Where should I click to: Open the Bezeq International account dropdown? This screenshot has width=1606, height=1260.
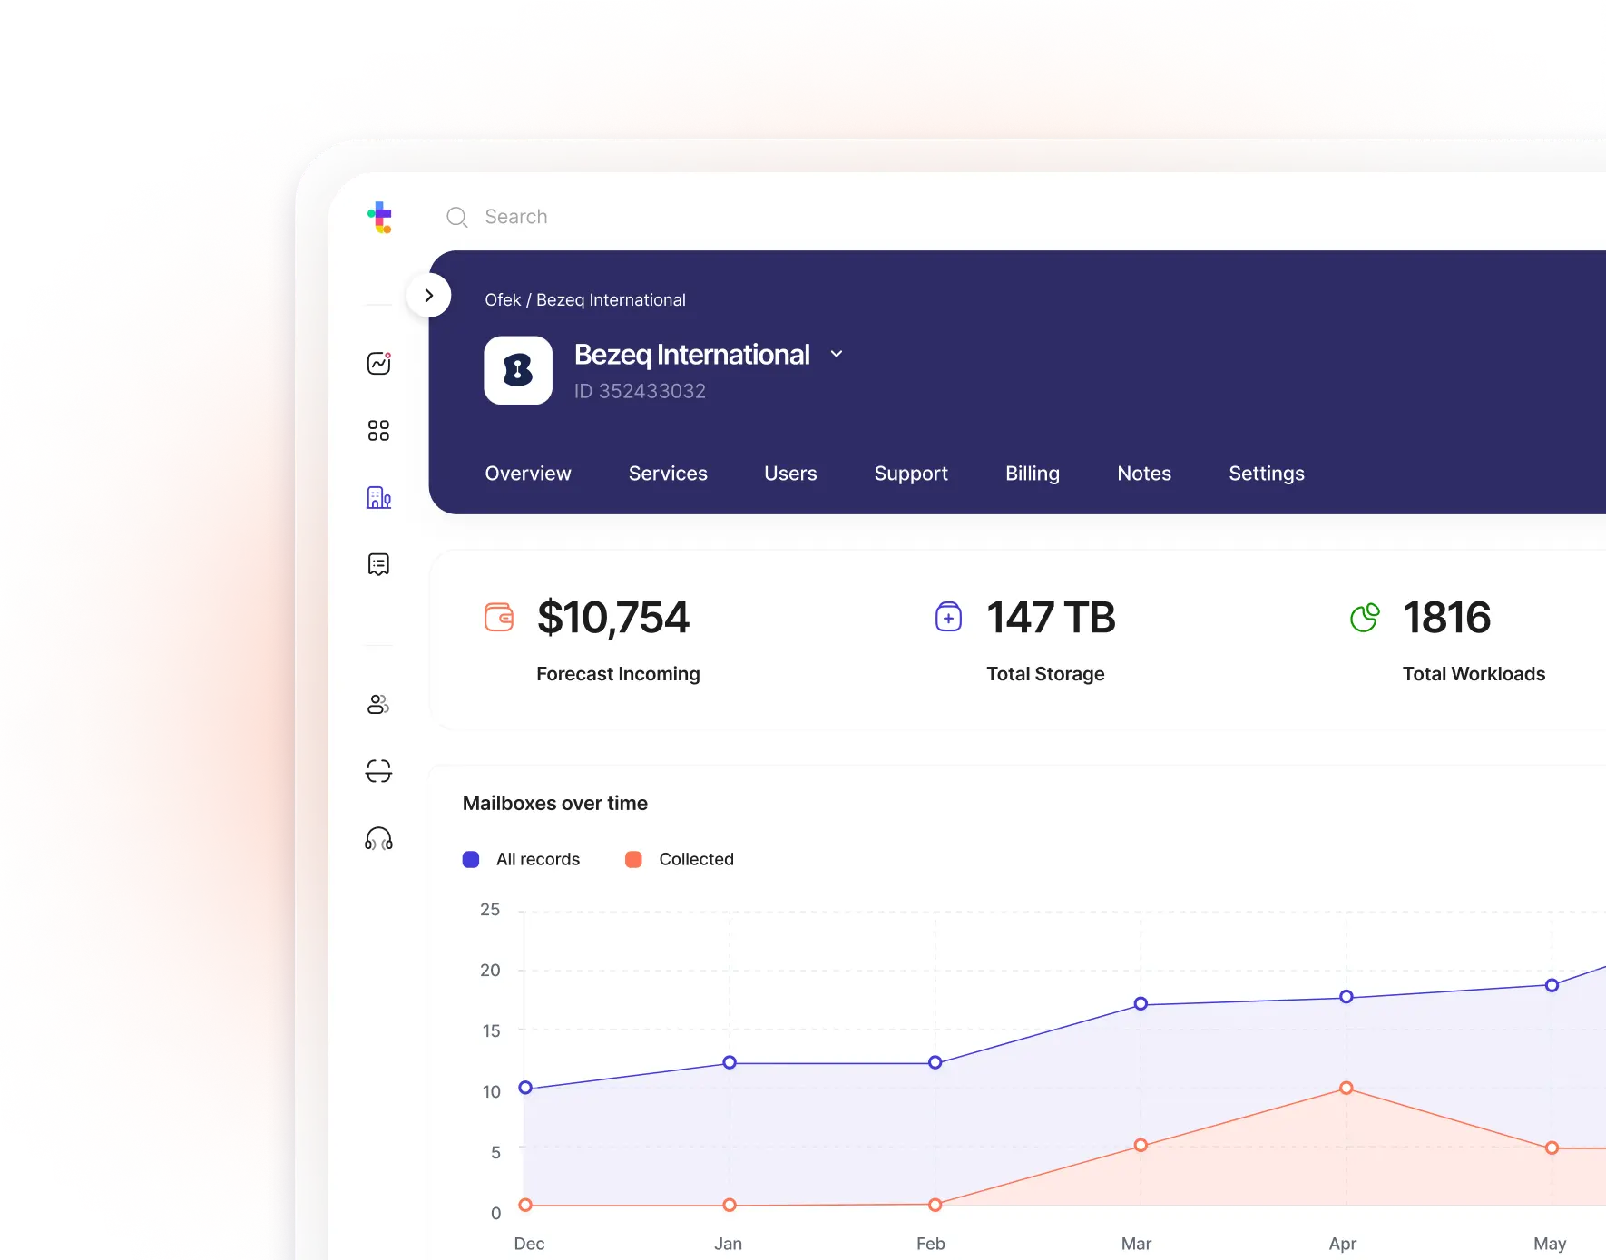(837, 355)
